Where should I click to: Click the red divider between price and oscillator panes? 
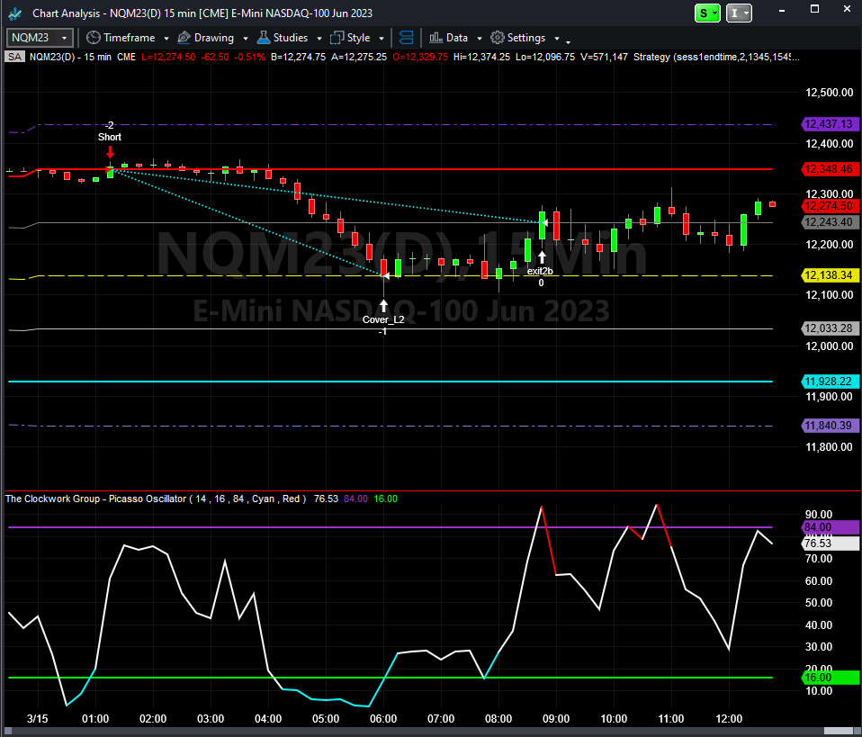point(431,490)
